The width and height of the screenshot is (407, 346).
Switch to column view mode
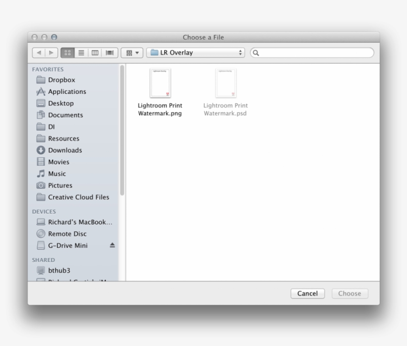tap(95, 52)
